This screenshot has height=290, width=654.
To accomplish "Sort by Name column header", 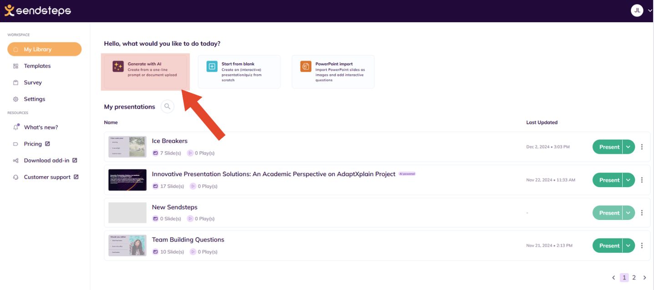I will click(x=111, y=122).
